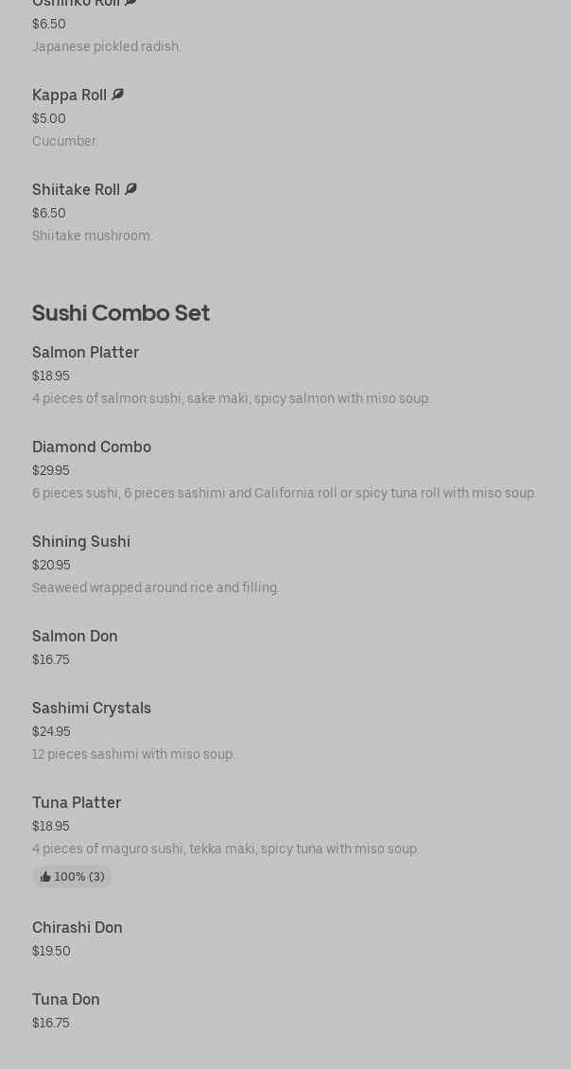This screenshot has height=1069, width=571.
Task: Open Tuna Platter details
Action: [77, 802]
